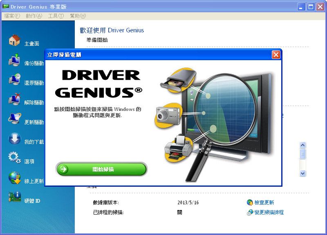Click the update drivers icon
Image resolution: width=327 pixels, height=235 pixels.
click(x=15, y=118)
